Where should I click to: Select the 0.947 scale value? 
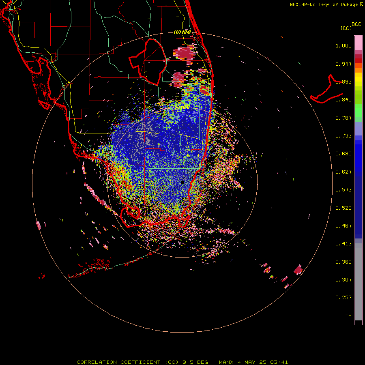(x=344, y=64)
